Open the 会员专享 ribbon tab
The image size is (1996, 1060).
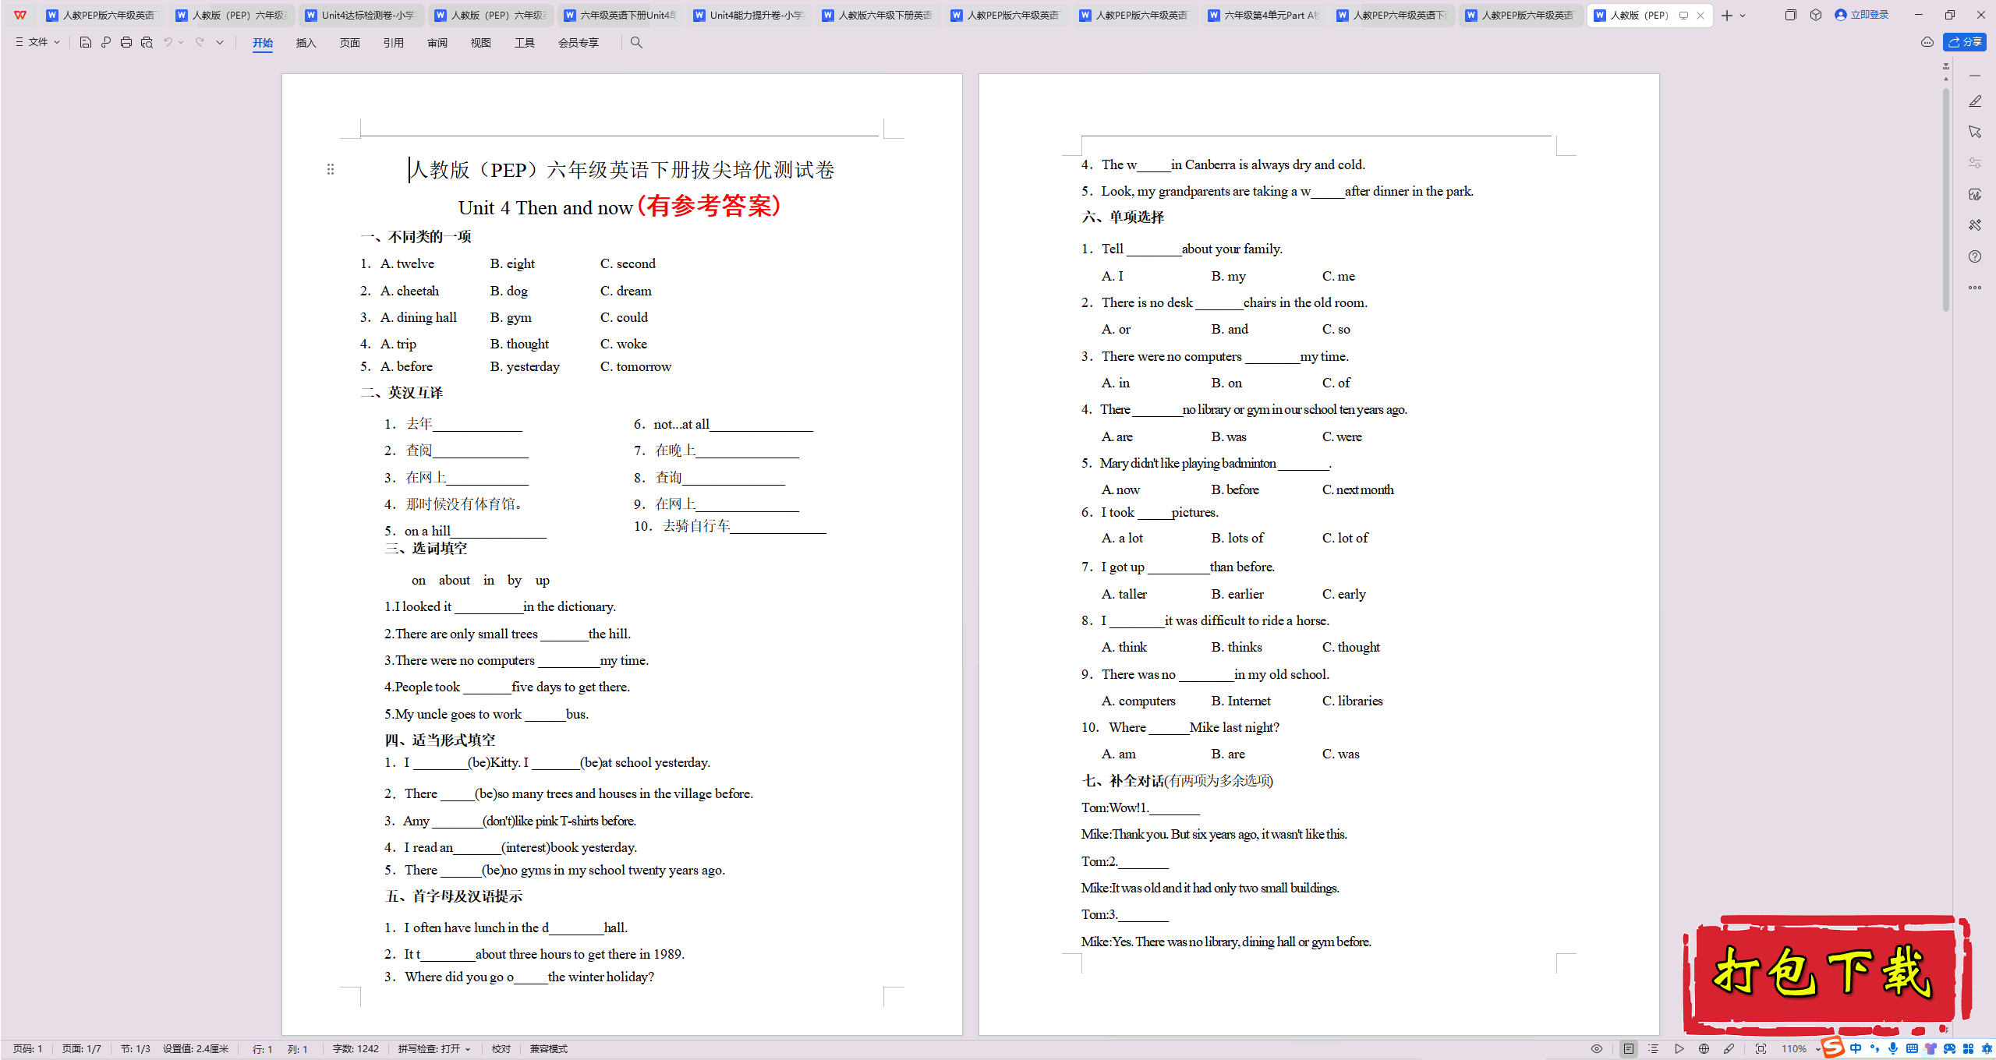pyautogui.click(x=579, y=43)
